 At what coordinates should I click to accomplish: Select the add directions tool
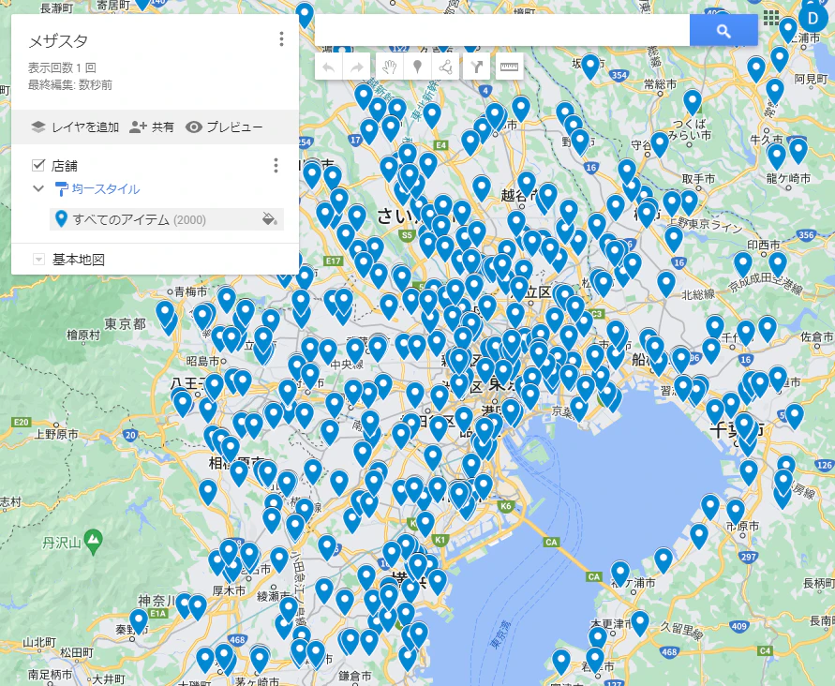[477, 67]
